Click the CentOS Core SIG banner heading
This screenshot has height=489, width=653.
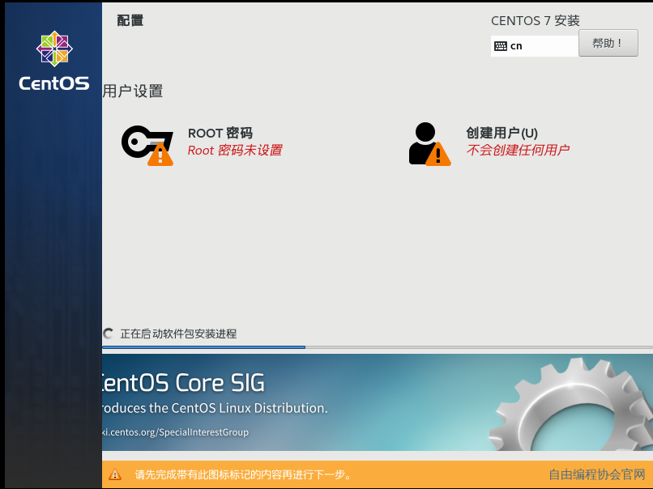(183, 382)
